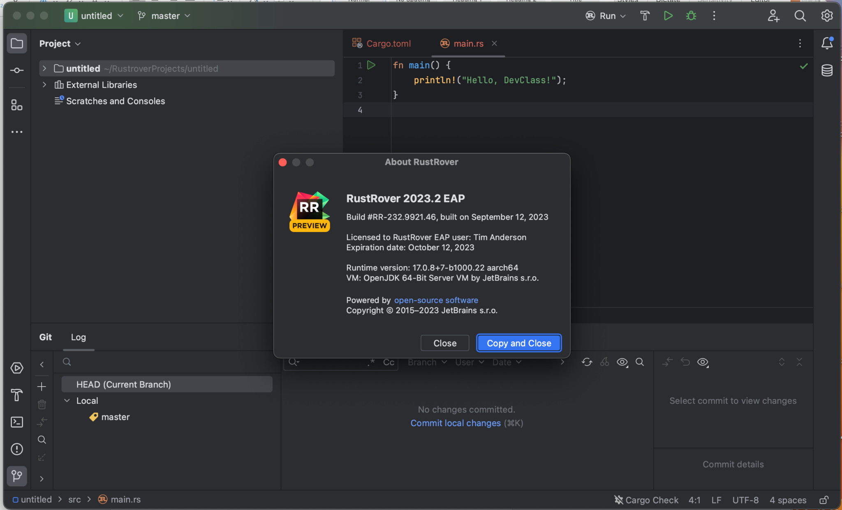Open the Problems tool window icon
The height and width of the screenshot is (510, 842).
coord(17,449)
